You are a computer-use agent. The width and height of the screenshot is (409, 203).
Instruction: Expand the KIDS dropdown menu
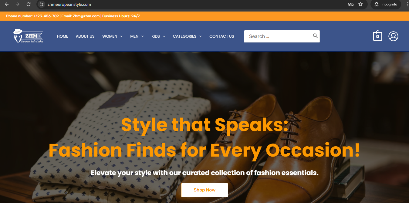158,36
